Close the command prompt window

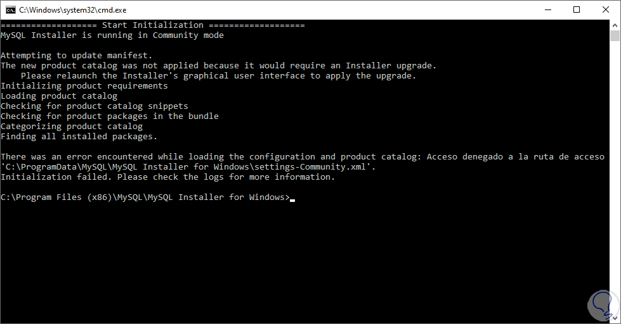[606, 9]
